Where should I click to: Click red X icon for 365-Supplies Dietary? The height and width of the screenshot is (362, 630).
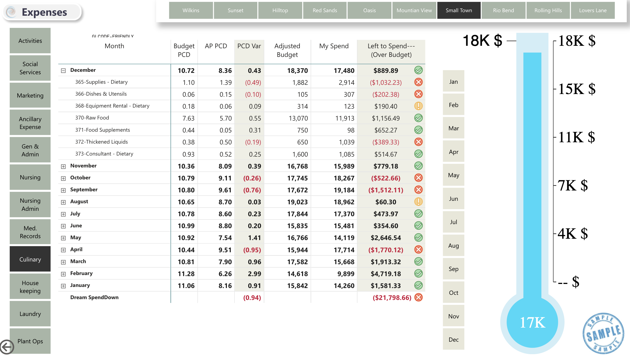click(418, 82)
